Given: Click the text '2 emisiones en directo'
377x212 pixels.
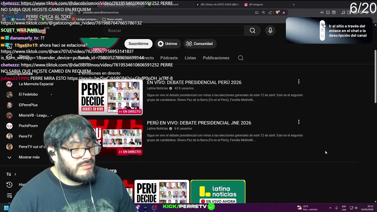Looking at the screenshot, I should point(100,73).
